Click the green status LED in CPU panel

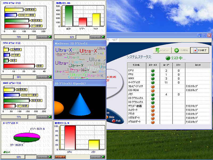[x=50, y=37]
